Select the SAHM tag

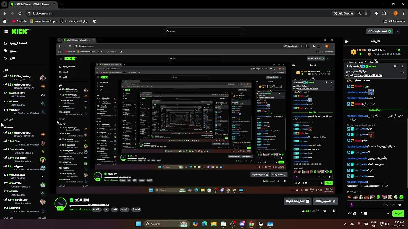click(x=136, y=210)
